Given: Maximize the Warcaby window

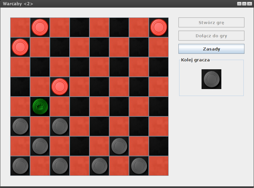Looking at the screenshot, I should pyautogui.click(x=244, y=4).
